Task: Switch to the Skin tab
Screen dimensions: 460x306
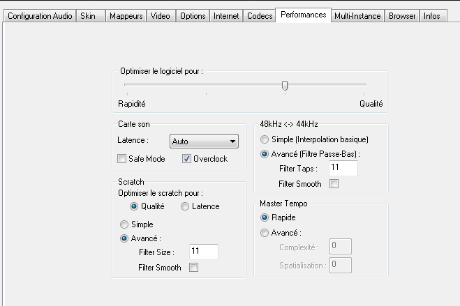Action: point(88,16)
